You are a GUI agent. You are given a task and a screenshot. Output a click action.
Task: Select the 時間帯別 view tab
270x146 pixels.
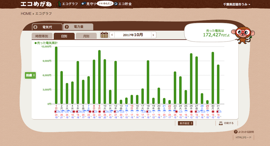(x=42, y=36)
